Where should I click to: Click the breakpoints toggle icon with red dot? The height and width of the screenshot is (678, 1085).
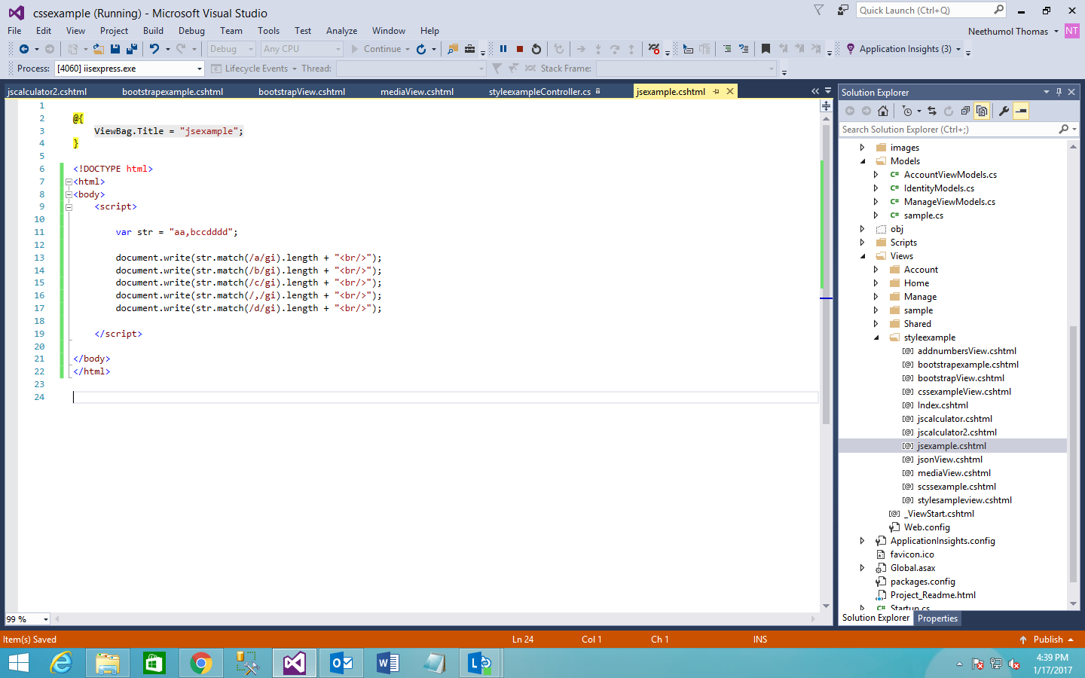pyautogui.click(x=654, y=49)
